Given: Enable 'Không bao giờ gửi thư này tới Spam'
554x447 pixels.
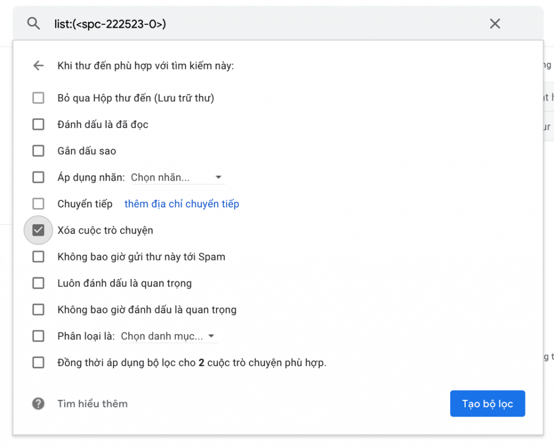Looking at the screenshot, I should tap(38, 256).
